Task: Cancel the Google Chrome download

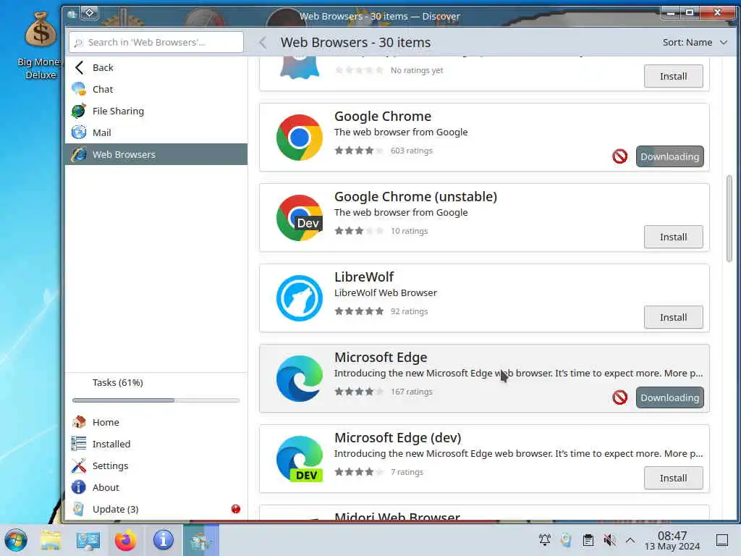Action: (x=620, y=156)
